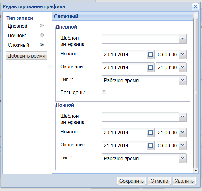Select the Ночной record type radio
Image resolution: width=202 pixels, height=191 pixels.
click(42, 35)
